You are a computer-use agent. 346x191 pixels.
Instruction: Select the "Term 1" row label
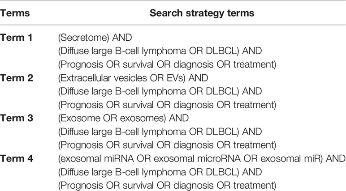[16, 38]
